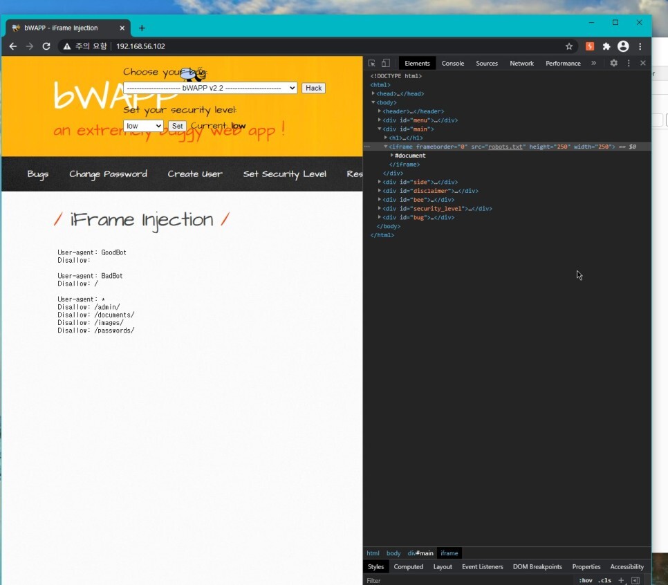The width and height of the screenshot is (668, 585).
Task: Open DevTools customize three-dot menu
Action: coord(629,63)
